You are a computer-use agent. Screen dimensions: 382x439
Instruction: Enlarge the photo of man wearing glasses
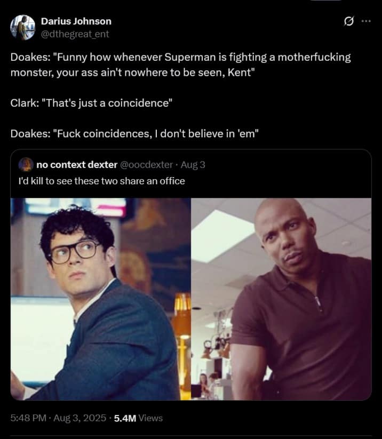101,299
